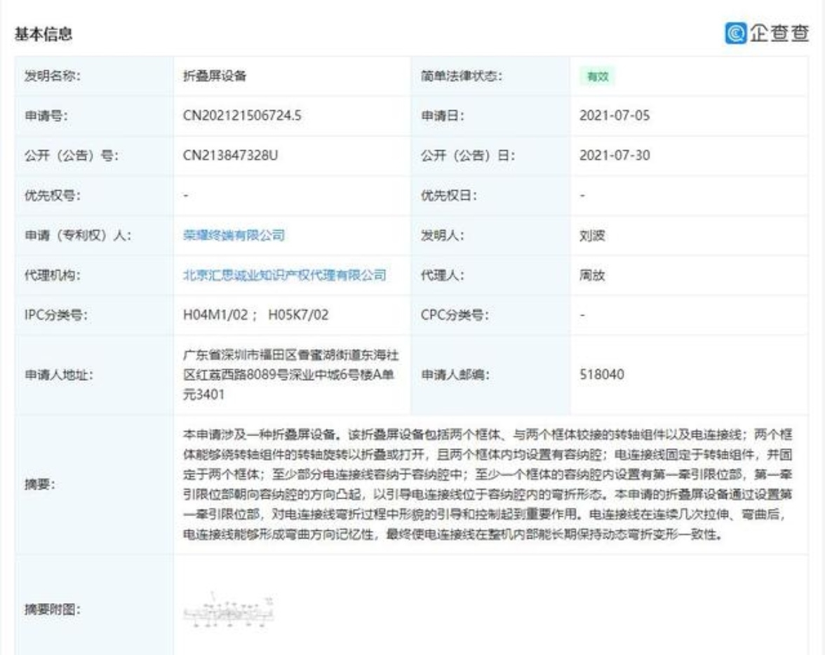
Task: Click the postal code 518040
Action: (x=602, y=374)
